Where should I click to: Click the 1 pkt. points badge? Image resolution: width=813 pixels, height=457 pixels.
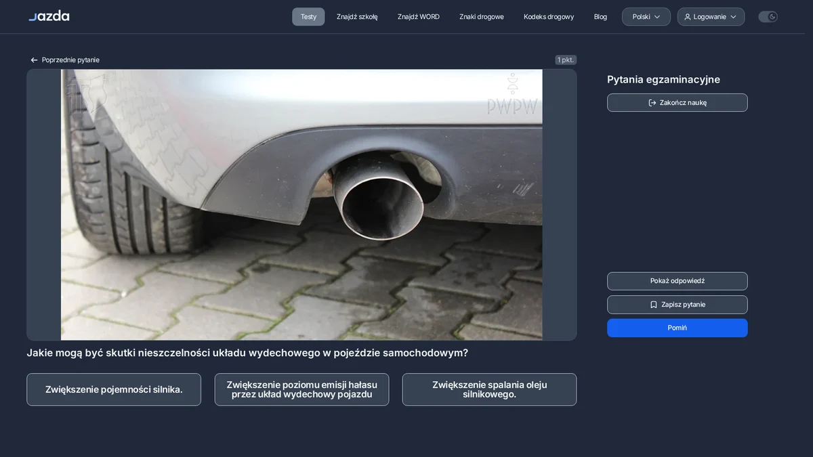(566, 60)
